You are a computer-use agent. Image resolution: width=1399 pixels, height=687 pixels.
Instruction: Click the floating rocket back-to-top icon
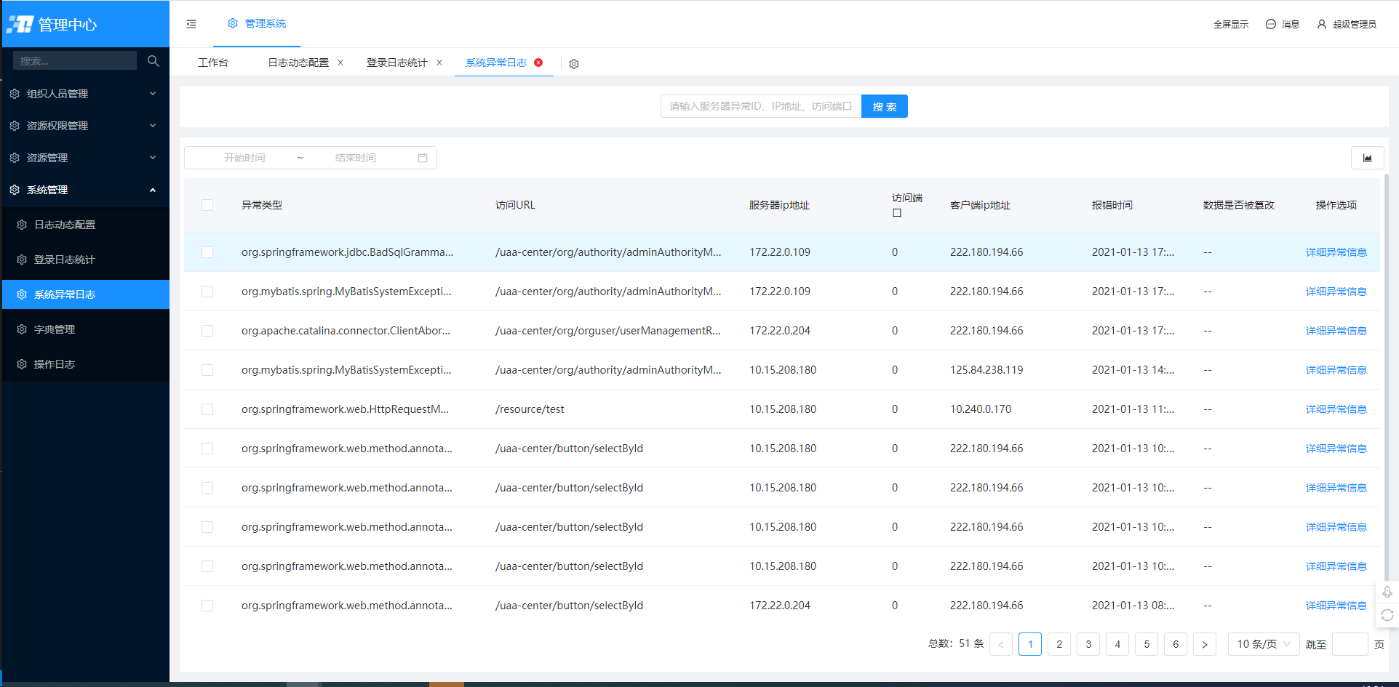[x=1387, y=592]
